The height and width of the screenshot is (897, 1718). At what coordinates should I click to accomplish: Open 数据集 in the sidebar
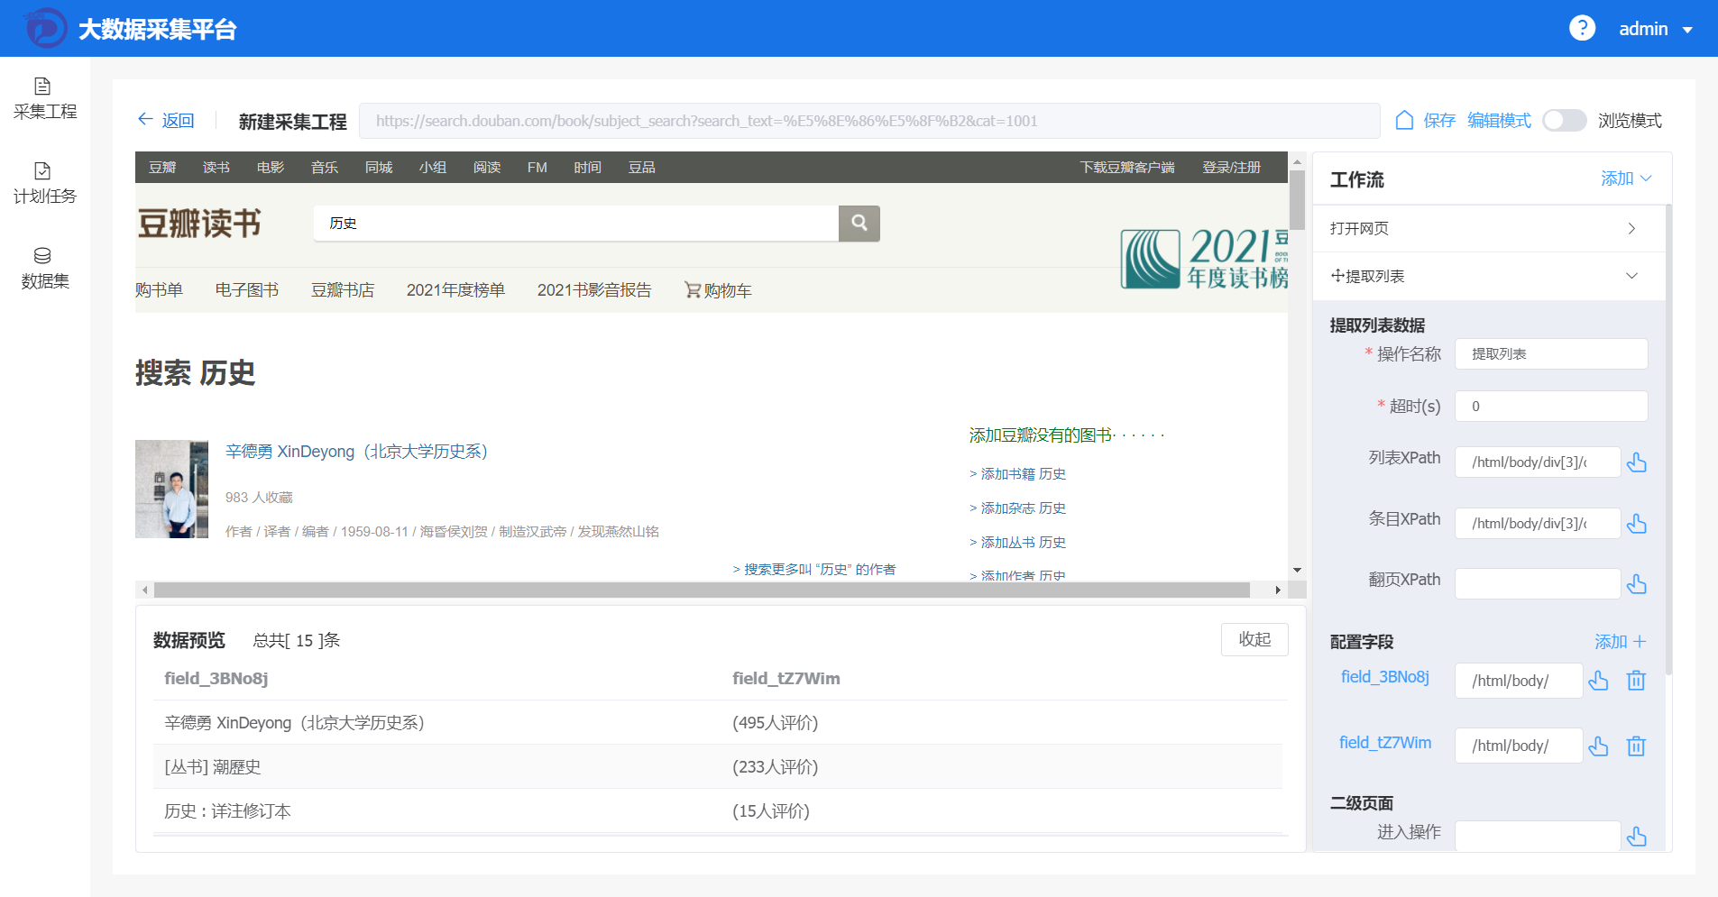pos(44,269)
